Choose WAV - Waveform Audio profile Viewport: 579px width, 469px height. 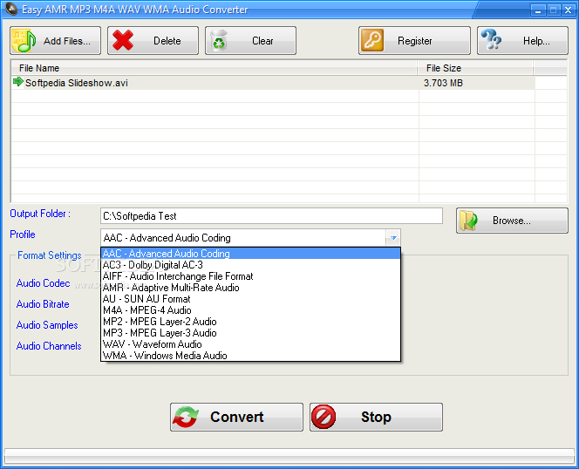251,344
